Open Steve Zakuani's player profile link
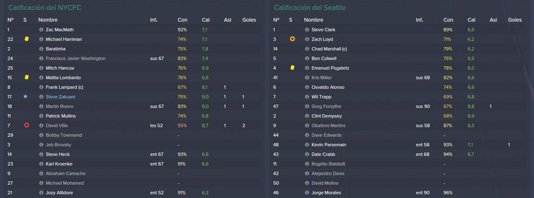The height and width of the screenshot is (198, 534). click(60, 97)
